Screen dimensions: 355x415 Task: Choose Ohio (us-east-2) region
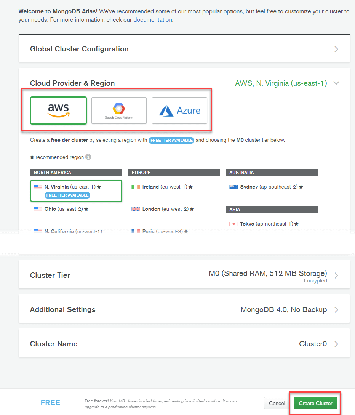point(61,209)
